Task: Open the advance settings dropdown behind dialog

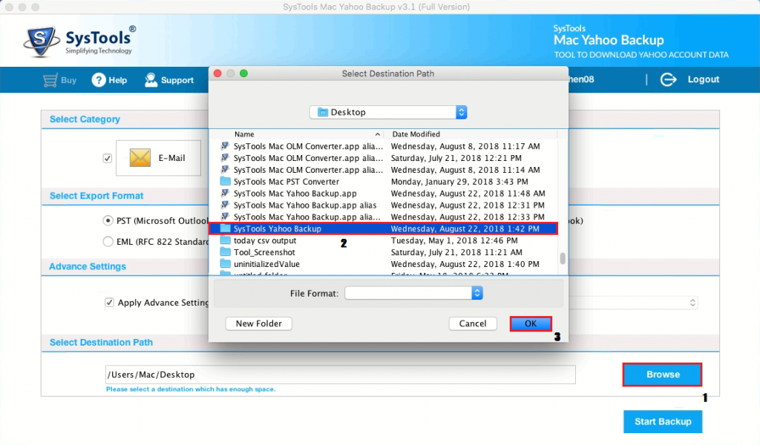Action: [x=634, y=303]
